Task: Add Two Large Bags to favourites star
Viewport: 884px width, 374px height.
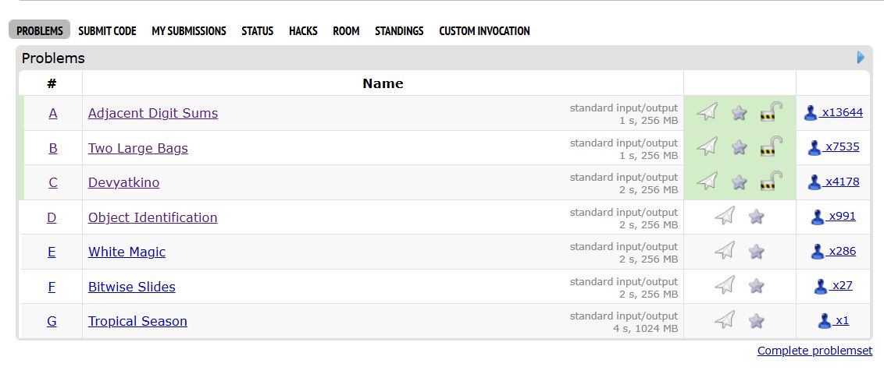Action: [739, 147]
